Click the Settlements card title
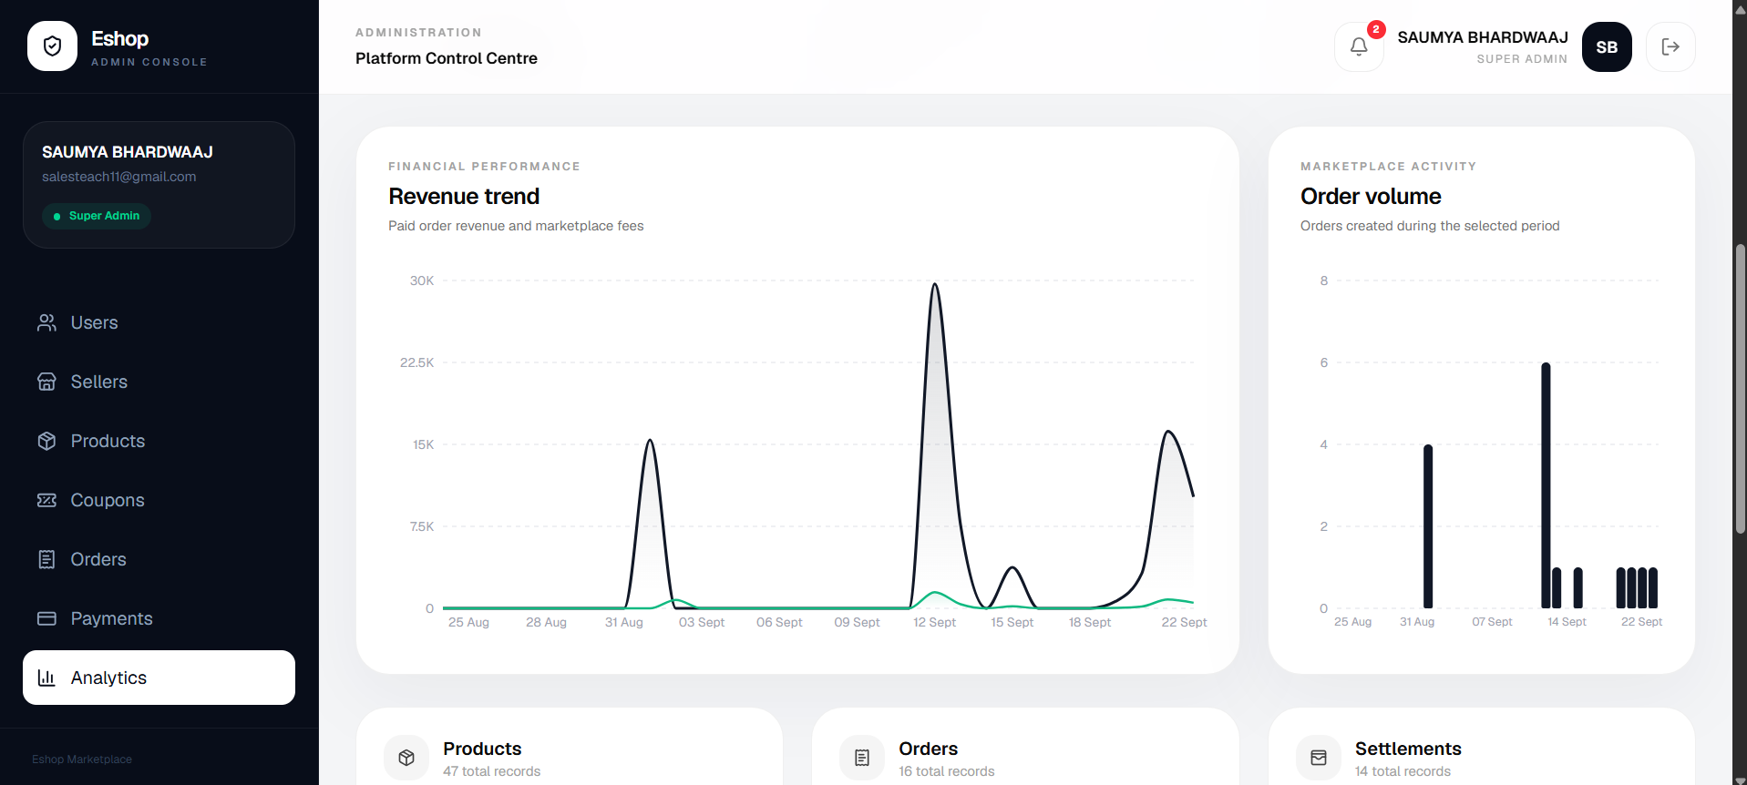 click(x=1408, y=749)
